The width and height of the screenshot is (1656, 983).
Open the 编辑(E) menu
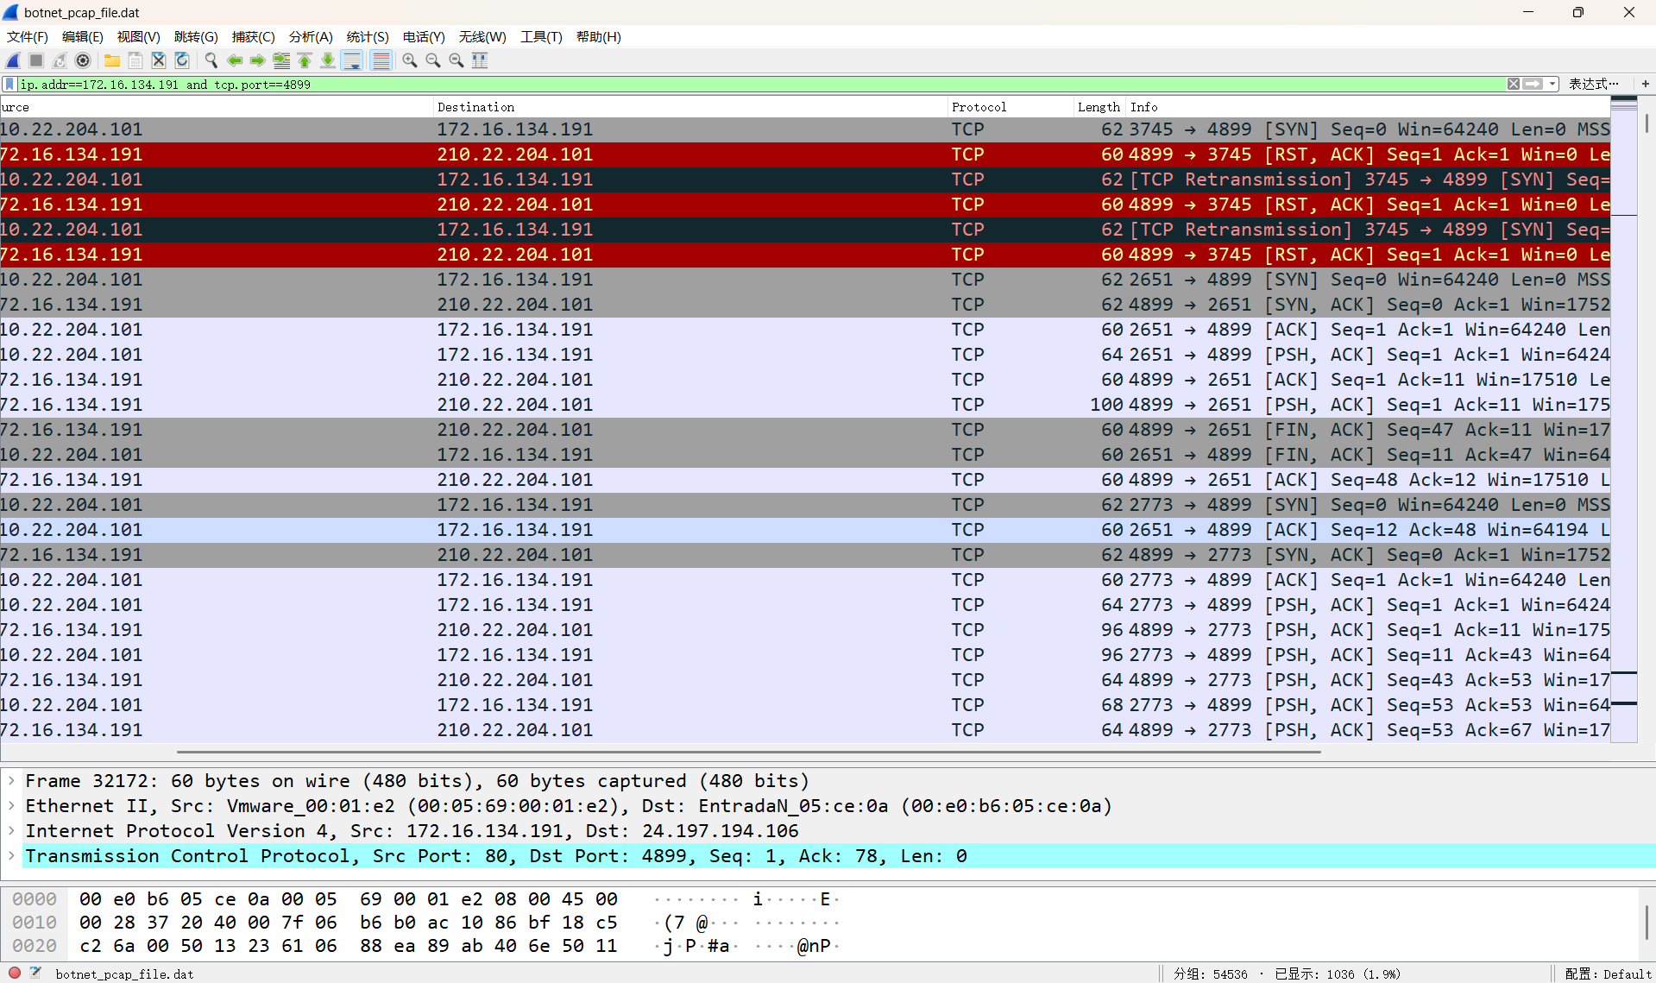(83, 36)
